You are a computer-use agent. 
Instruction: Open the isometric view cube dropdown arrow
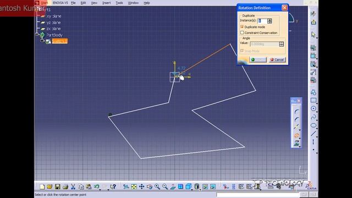pyautogui.click(x=192, y=189)
